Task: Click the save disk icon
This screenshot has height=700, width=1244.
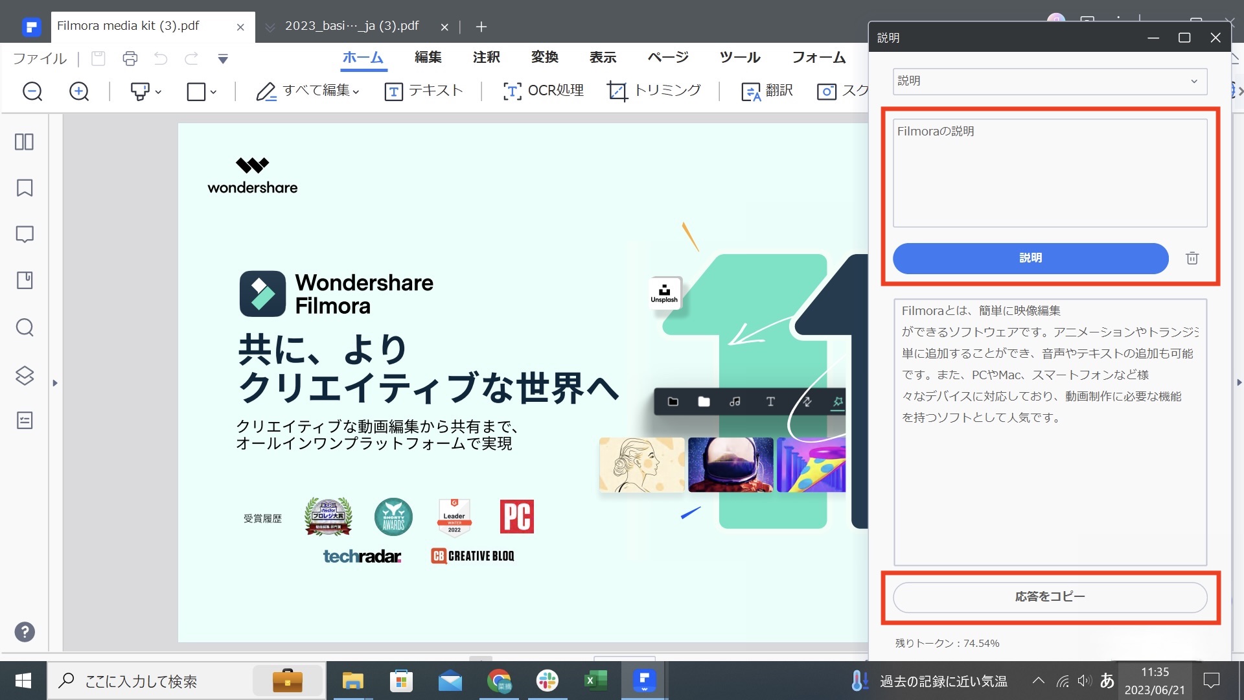Action: point(98,59)
